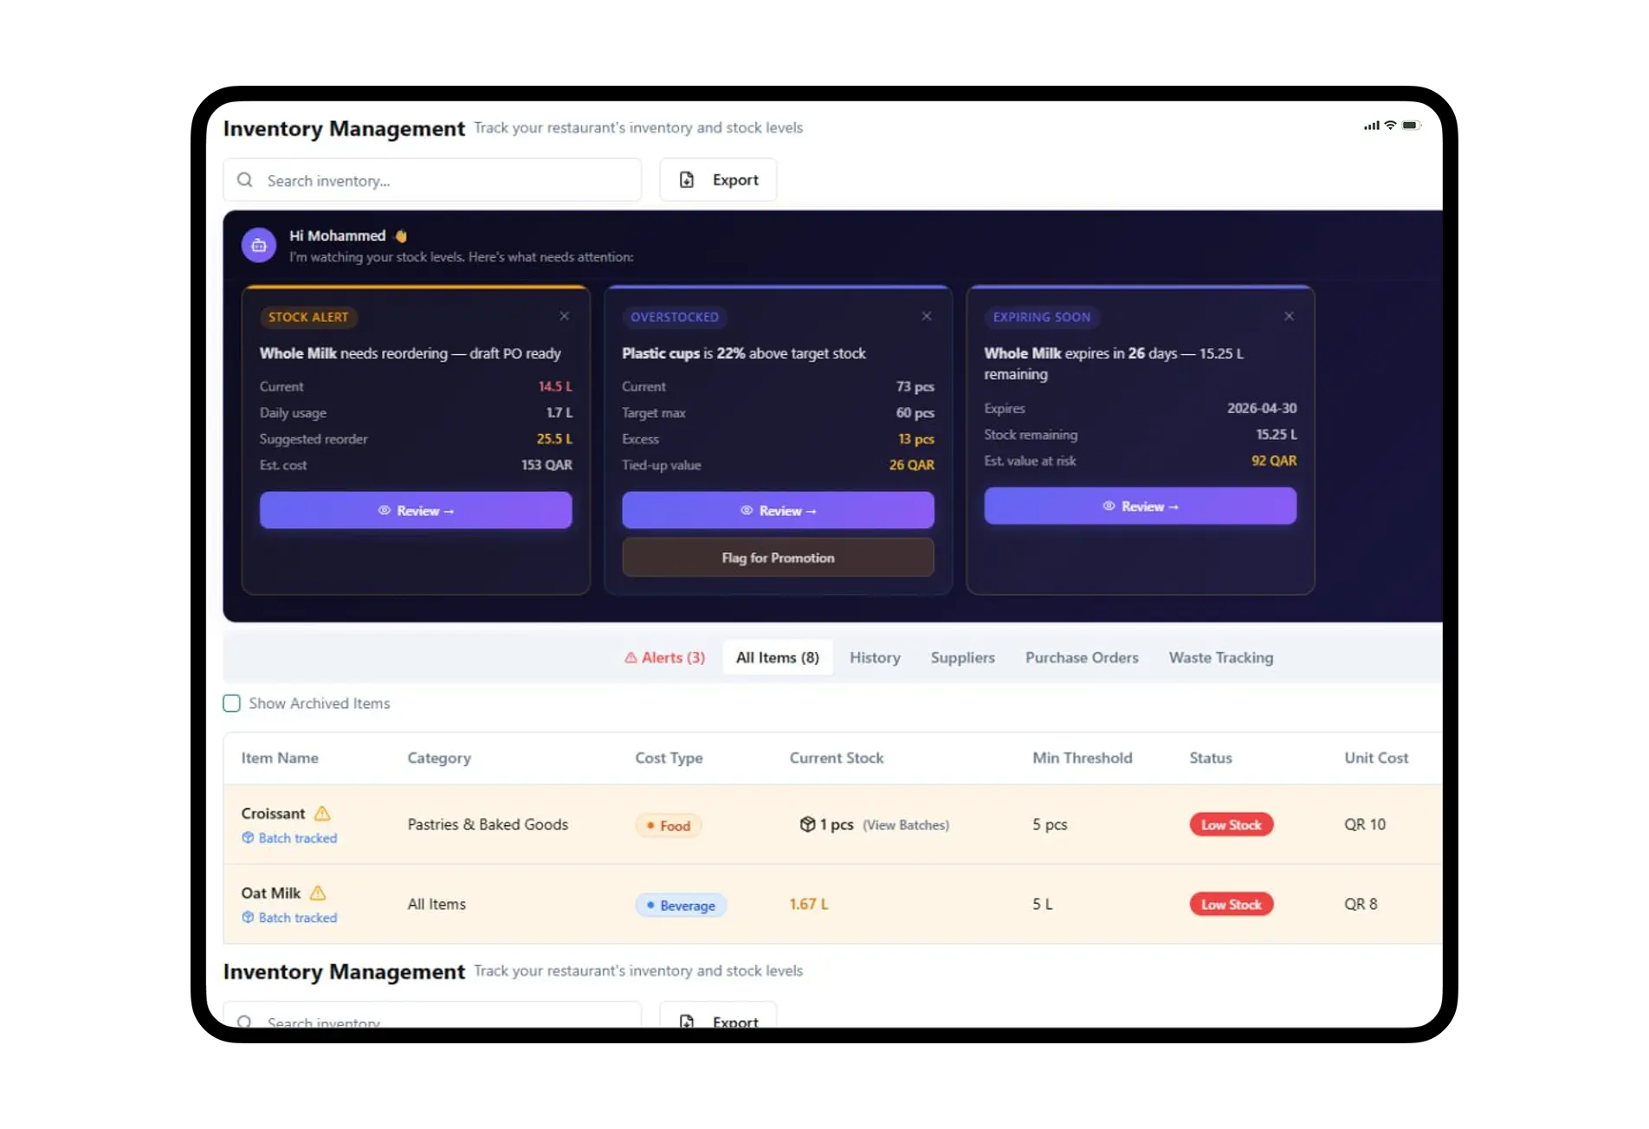The height and width of the screenshot is (1129, 1649).
Task: Click the 2026-04-30 expiry date
Action: tap(1262, 409)
